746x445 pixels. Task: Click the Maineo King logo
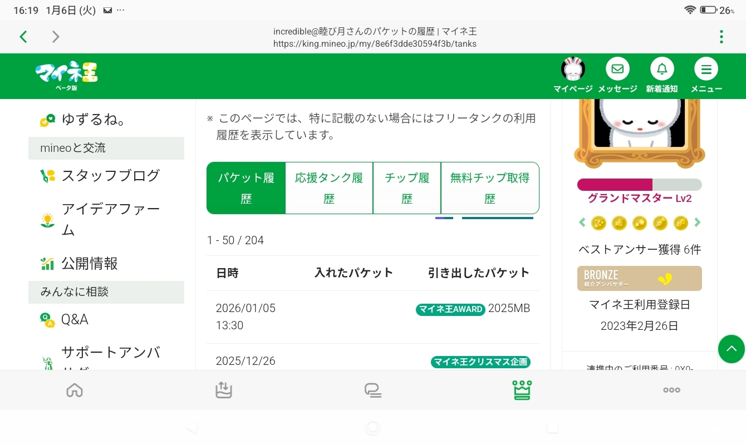(x=66, y=76)
